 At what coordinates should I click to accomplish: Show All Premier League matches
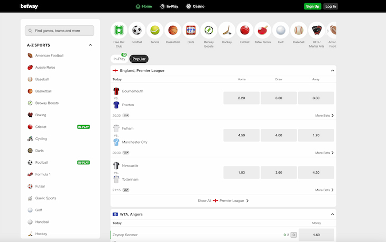click(x=223, y=201)
